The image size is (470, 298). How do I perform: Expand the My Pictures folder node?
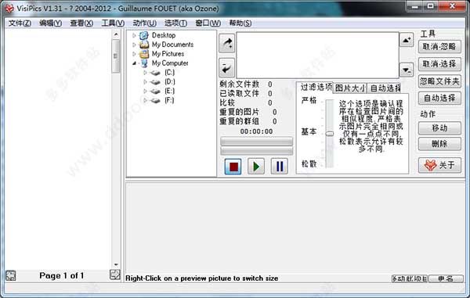tap(134, 54)
